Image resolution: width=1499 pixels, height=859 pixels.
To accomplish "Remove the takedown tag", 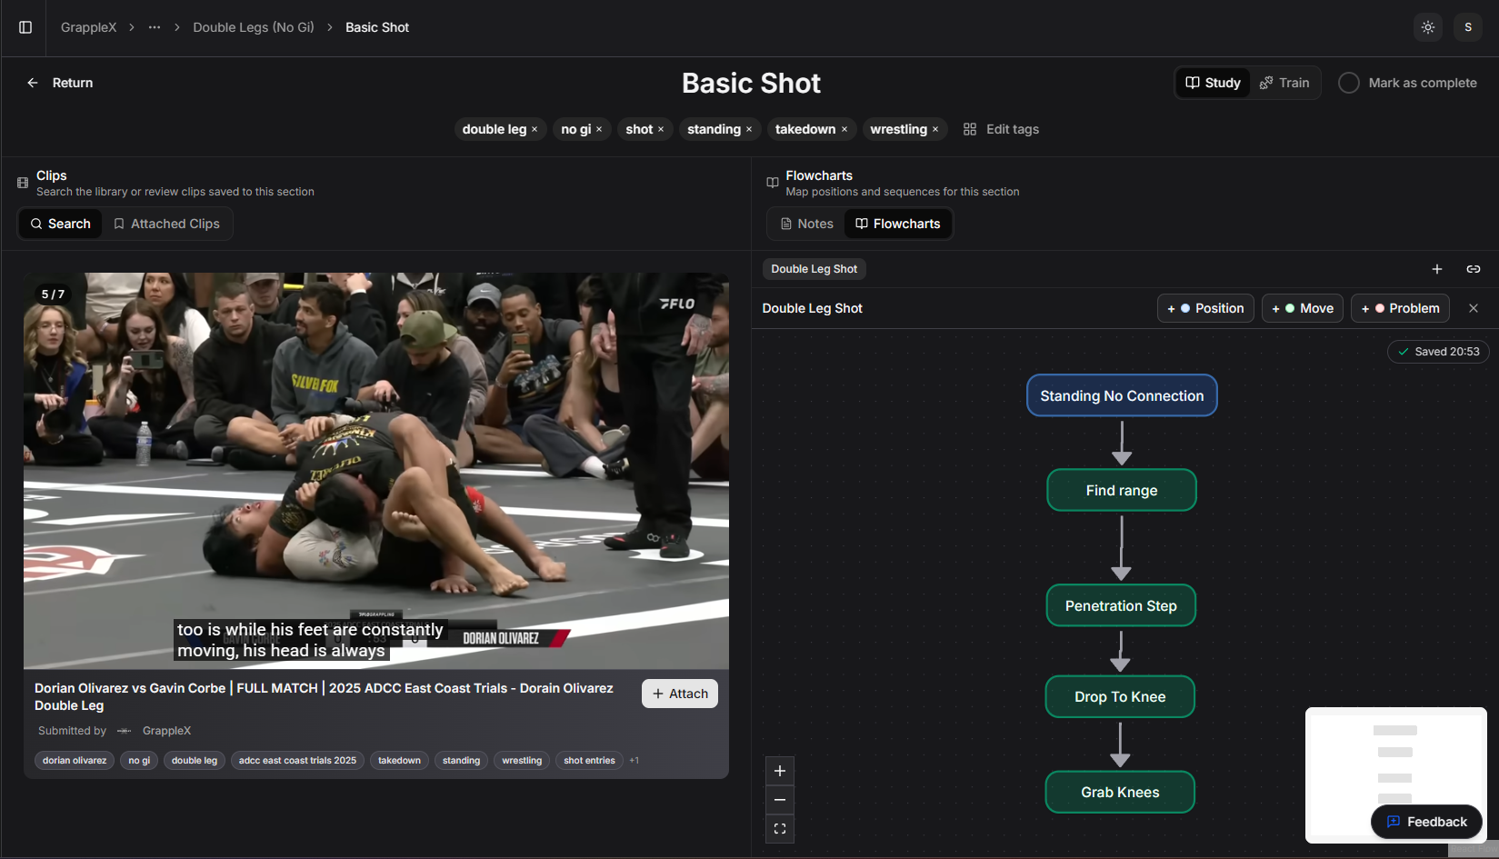I will click(844, 130).
